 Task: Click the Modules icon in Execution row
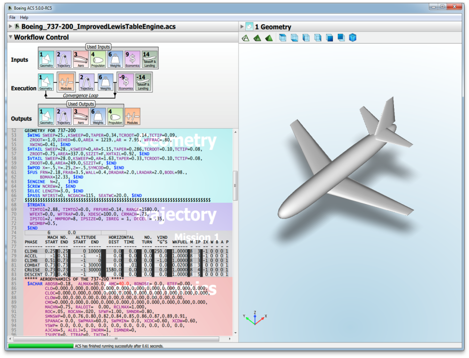click(x=66, y=82)
